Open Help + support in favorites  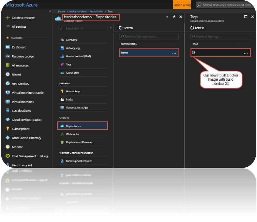(x=22, y=165)
